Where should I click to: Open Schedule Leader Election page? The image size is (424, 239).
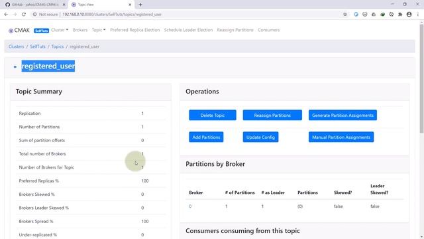tap(188, 30)
